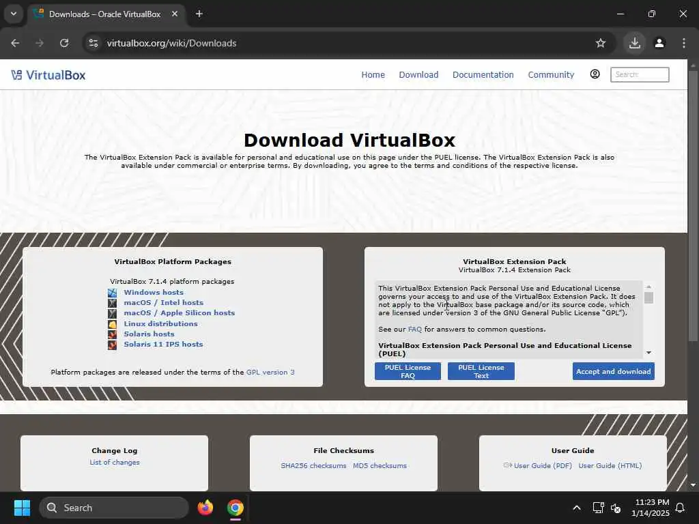This screenshot has height=524, width=699.
Task: Select the Downloads – Oracle VirtualBox tab
Action: point(105,14)
